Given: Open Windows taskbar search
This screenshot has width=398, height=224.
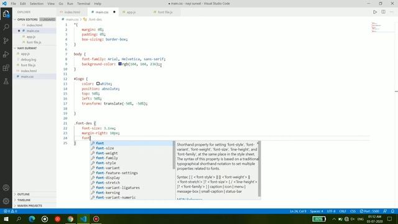Looking at the screenshot, I should (19, 219).
